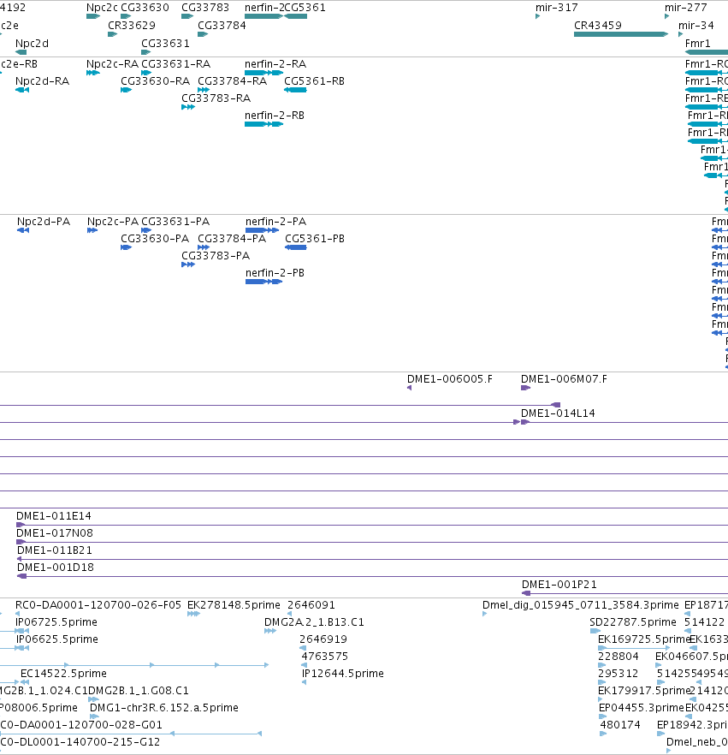Select the long CR43459 gene bar
728x755 pixels.
point(621,34)
